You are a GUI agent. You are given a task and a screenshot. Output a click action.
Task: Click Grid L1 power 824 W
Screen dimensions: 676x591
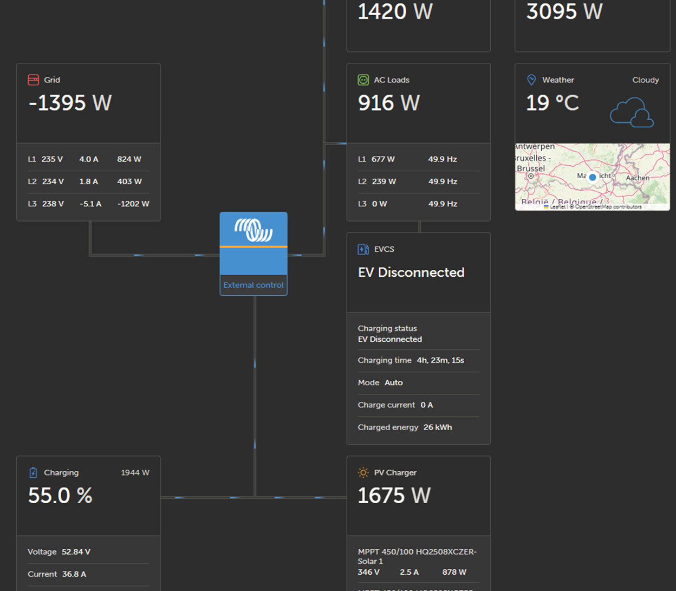tap(129, 159)
